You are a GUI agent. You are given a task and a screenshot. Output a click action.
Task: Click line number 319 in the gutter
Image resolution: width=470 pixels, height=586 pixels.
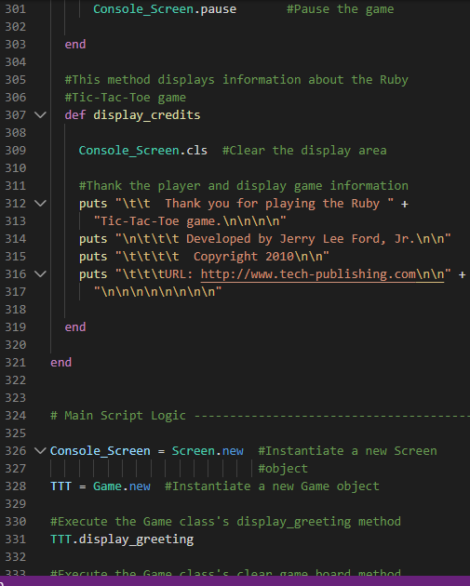click(x=15, y=327)
